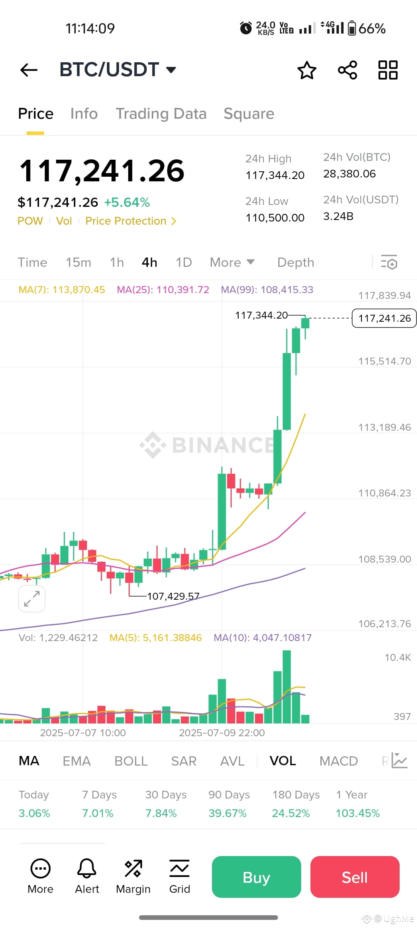
Task: Tap the MA(10): 4,047.10817 volume legend
Action: [263, 638]
